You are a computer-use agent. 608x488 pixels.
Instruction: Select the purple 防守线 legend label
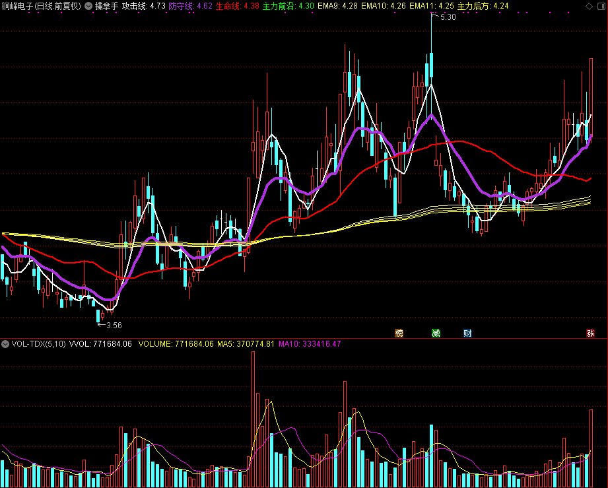point(190,6)
